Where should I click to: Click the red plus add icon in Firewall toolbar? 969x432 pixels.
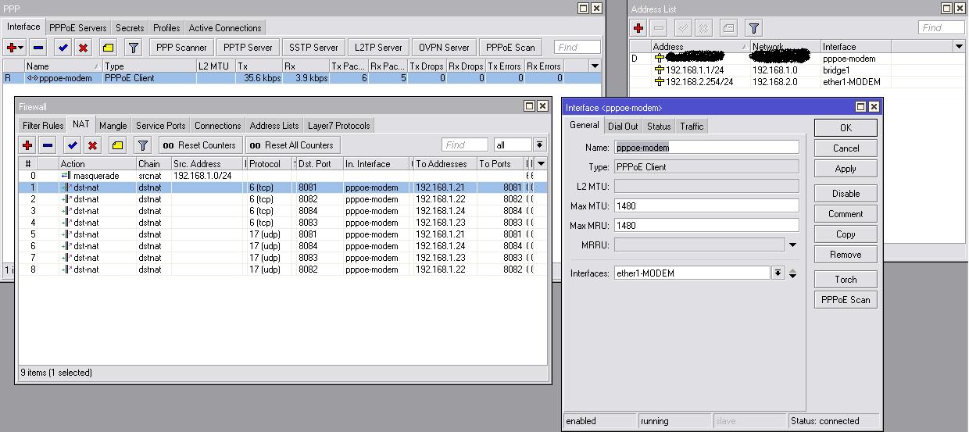pos(27,145)
